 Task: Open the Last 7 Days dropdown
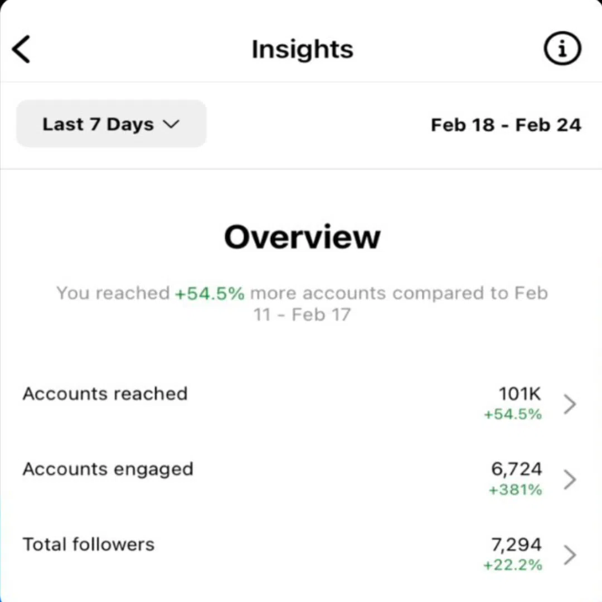[111, 124]
